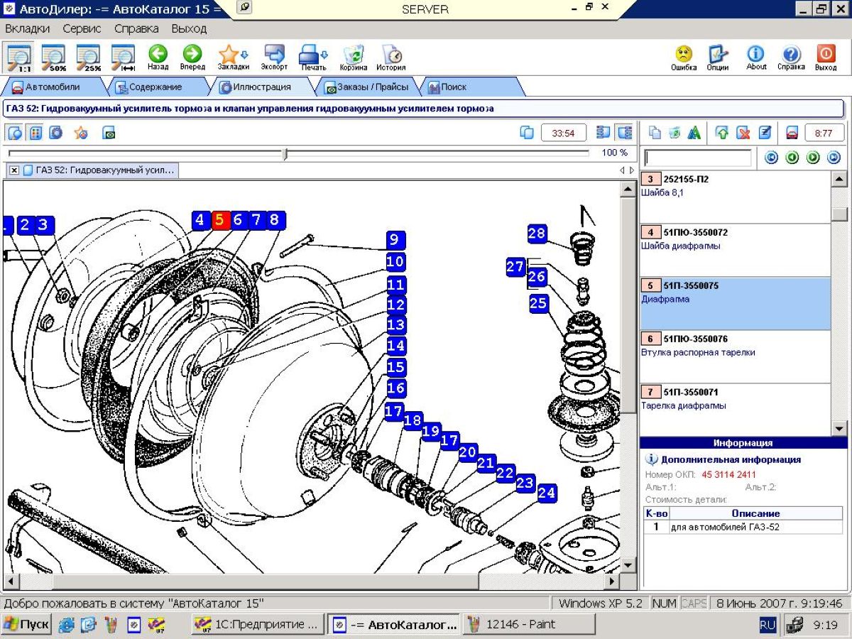Report an error with Ошибка icon
The width and height of the screenshot is (852, 639).
pyautogui.click(x=684, y=57)
